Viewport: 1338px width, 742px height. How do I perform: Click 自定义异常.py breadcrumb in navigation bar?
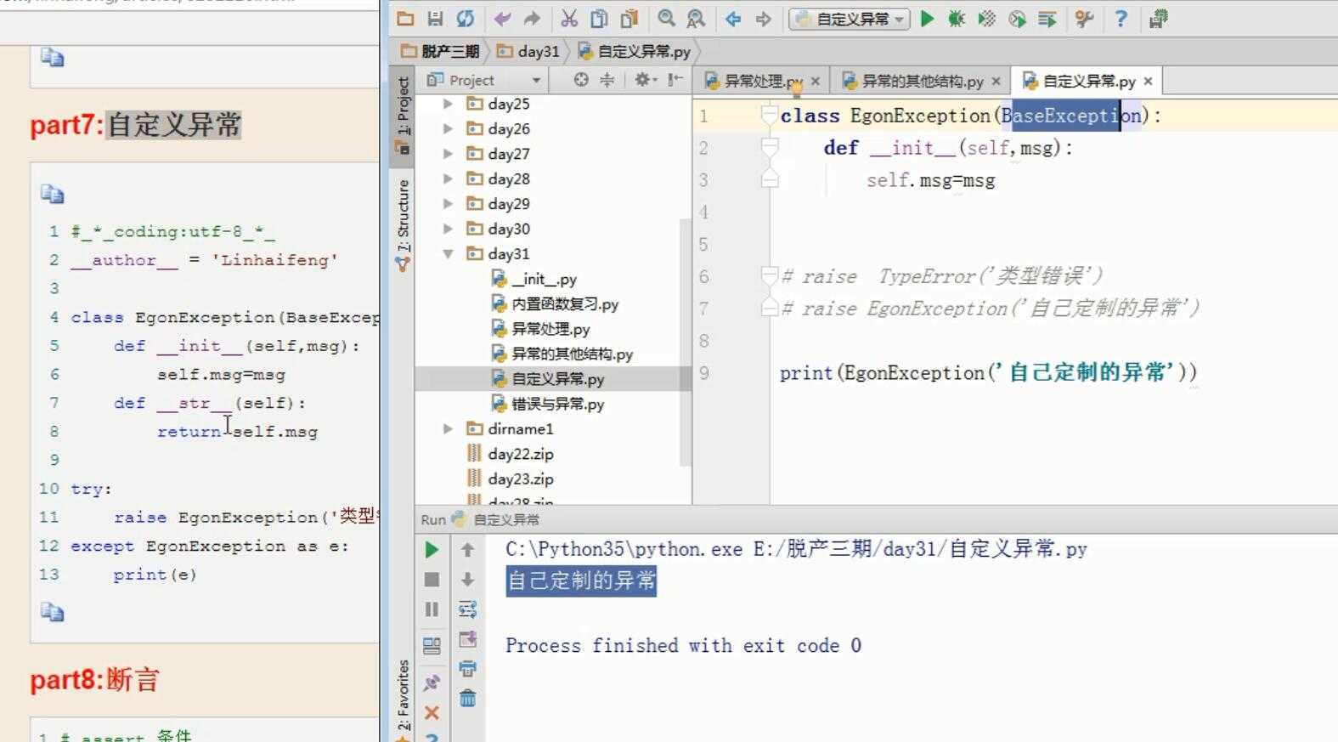pyautogui.click(x=635, y=51)
